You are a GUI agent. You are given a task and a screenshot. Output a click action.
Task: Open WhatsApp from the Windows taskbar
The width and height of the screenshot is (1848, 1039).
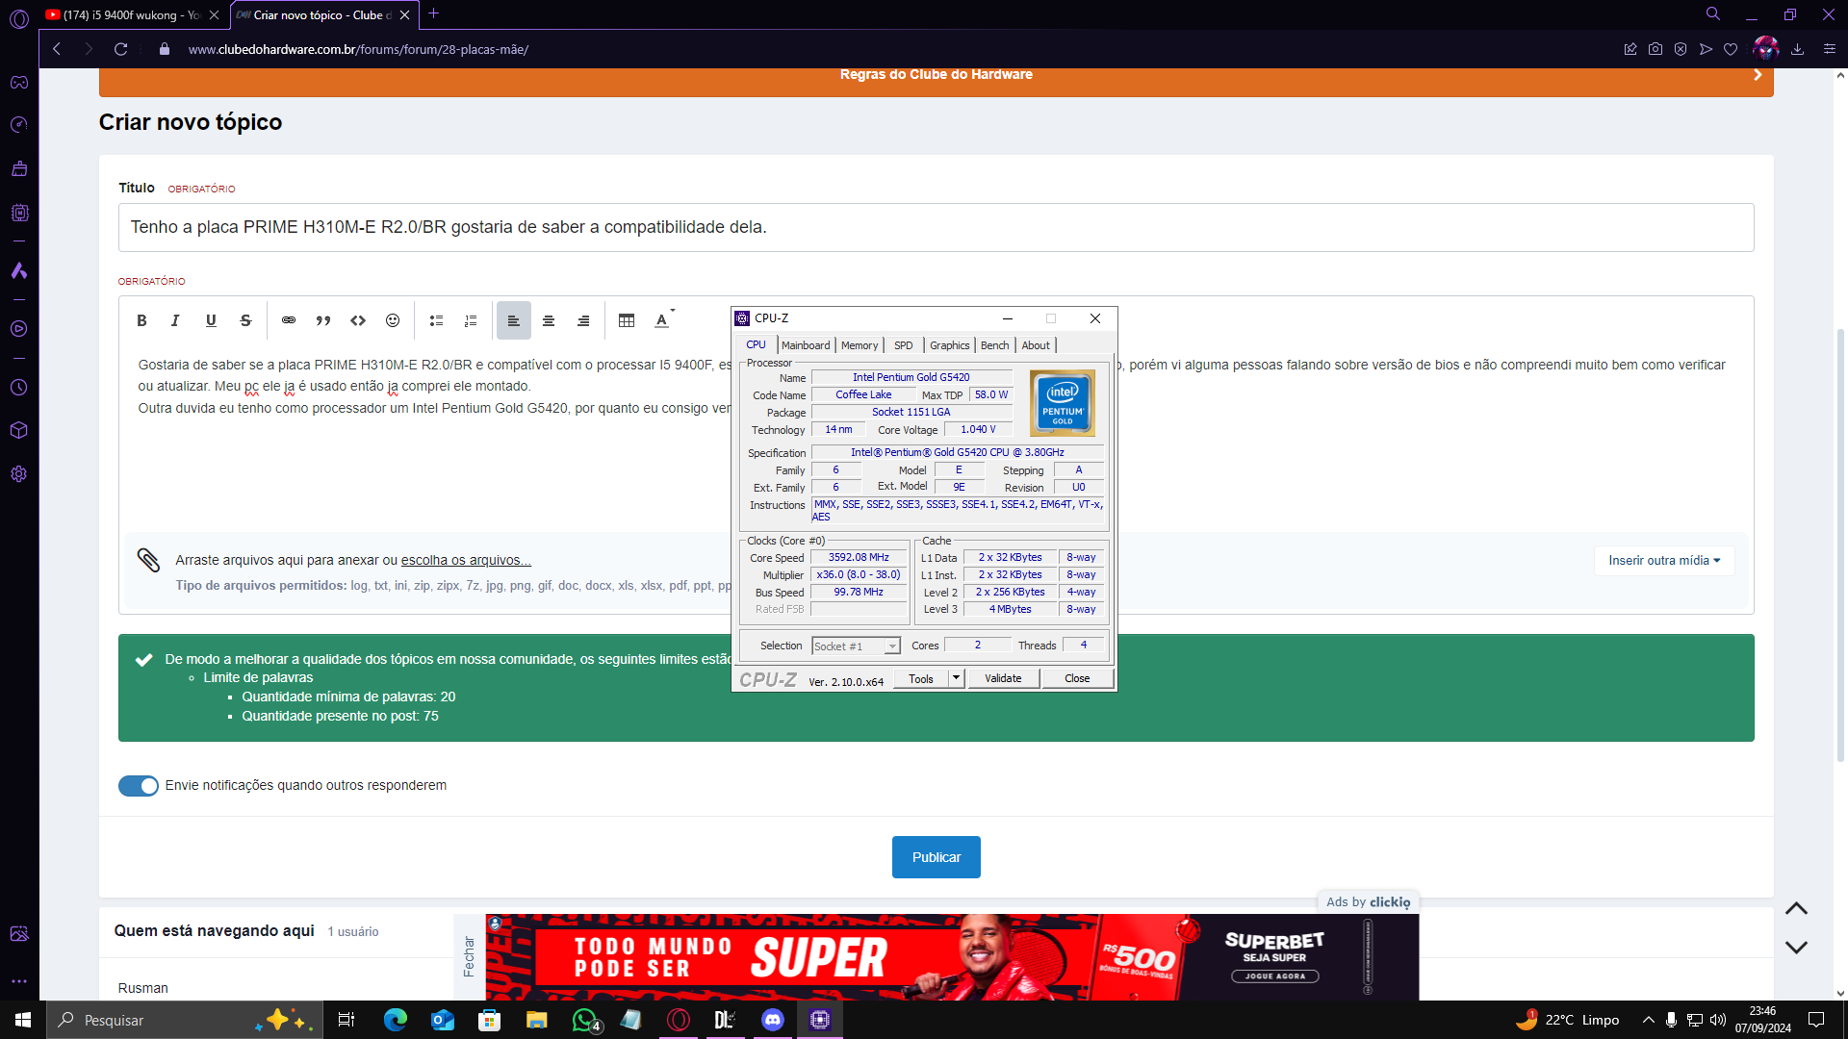(585, 1020)
